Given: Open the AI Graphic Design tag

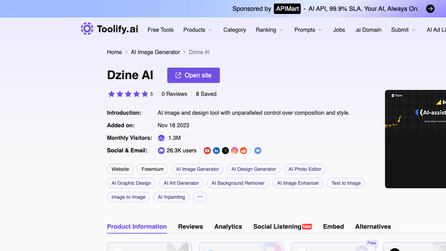Looking at the screenshot, I should 131,183.
